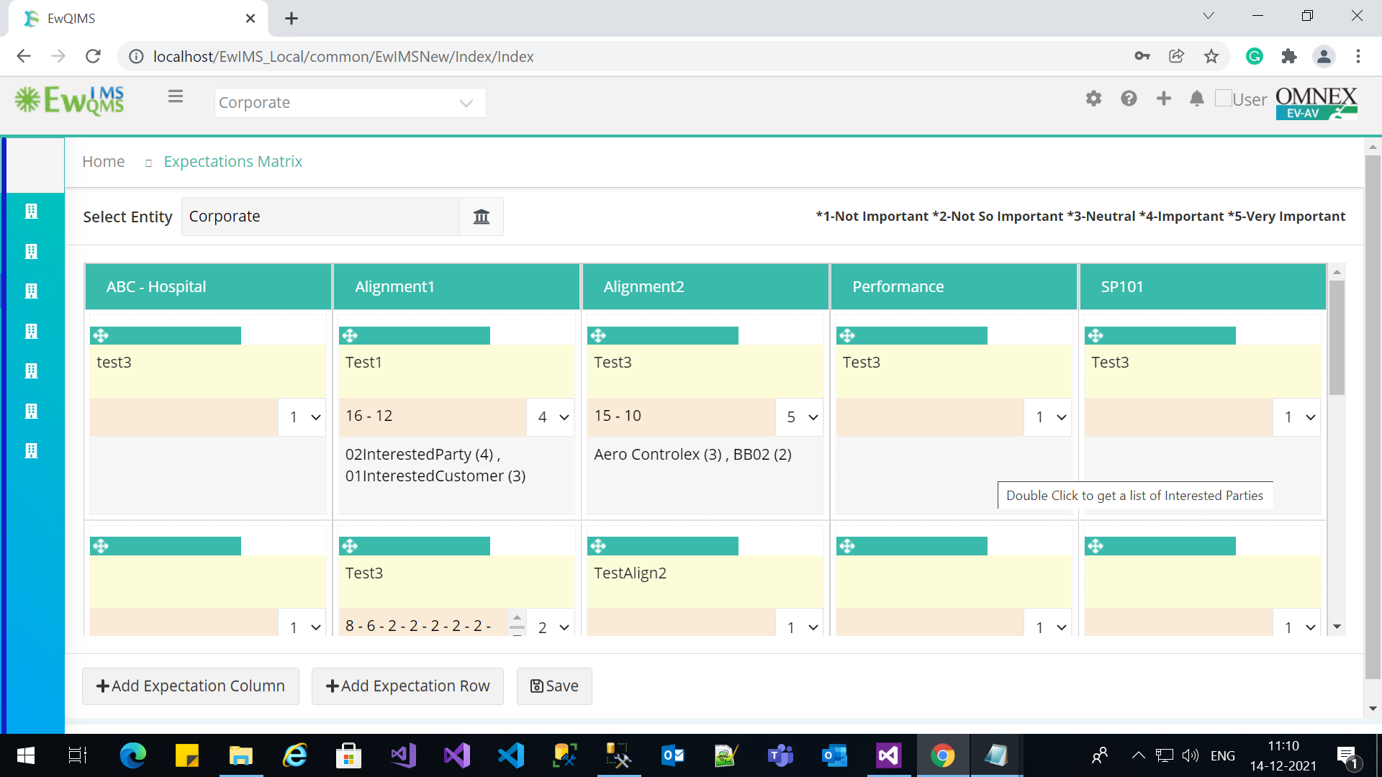Click the move handle above Alignment2 Test3 card

(x=598, y=335)
